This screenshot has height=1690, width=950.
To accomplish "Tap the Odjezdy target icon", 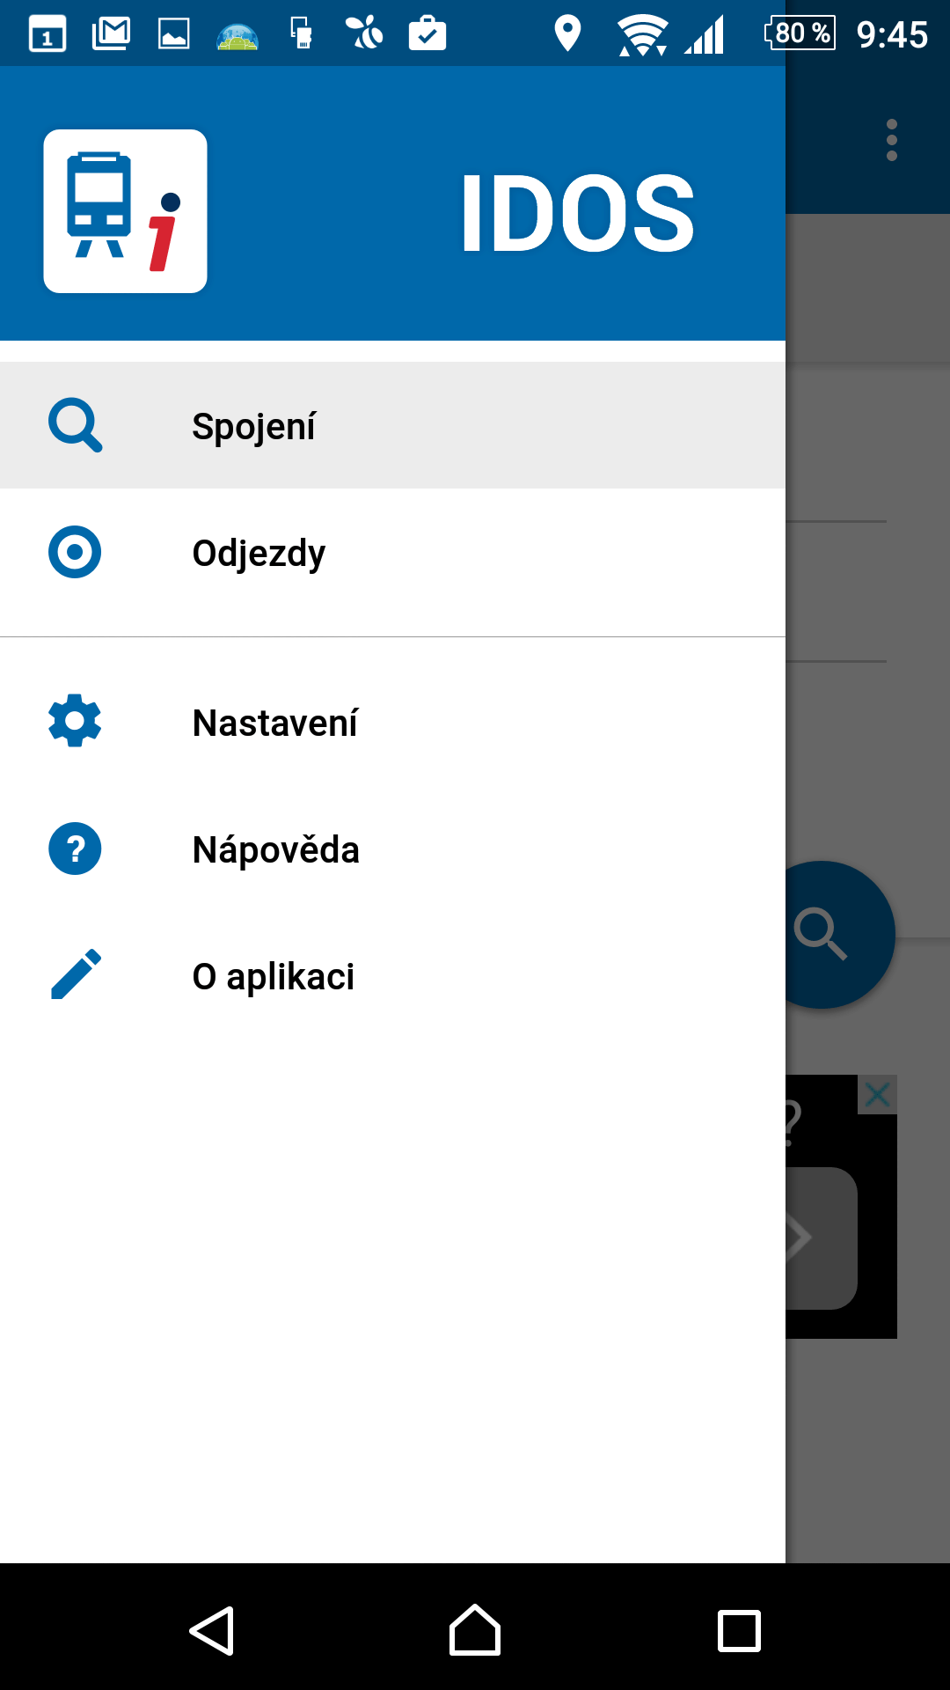I will point(75,552).
